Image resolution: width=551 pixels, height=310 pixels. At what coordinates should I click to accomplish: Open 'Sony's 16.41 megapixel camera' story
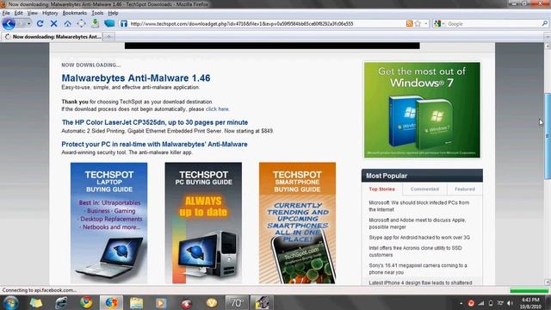coord(418,269)
